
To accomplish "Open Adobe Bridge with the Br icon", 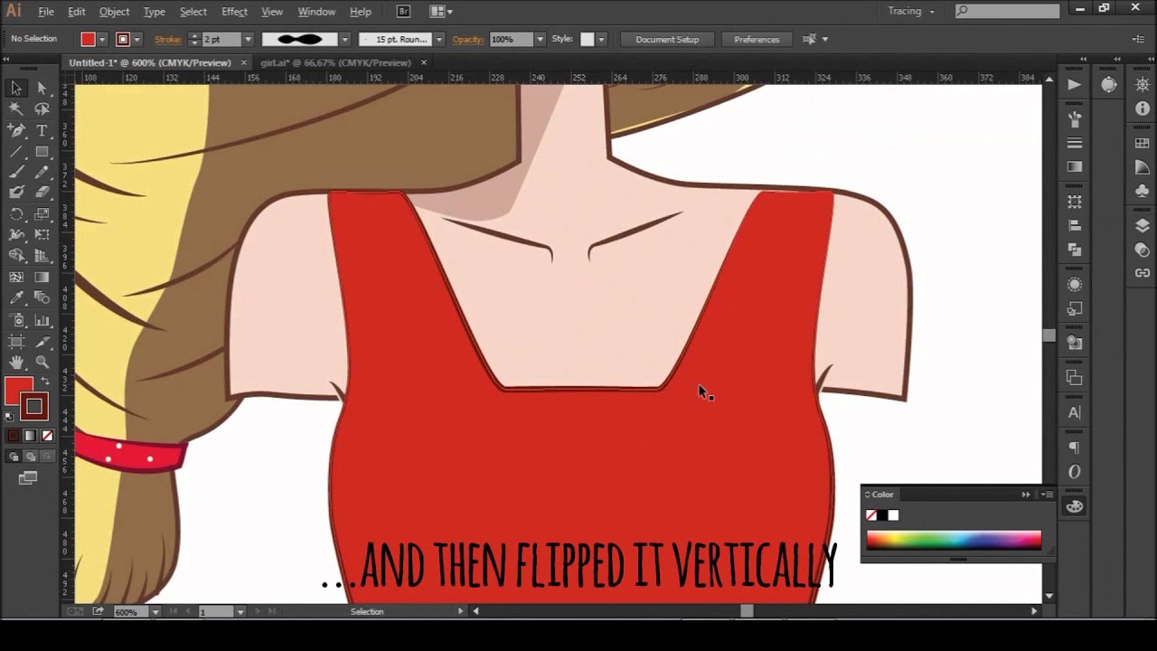I will click(403, 12).
